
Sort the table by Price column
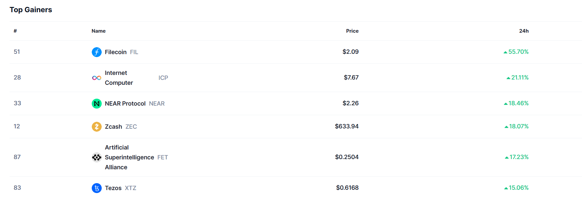[x=352, y=31]
